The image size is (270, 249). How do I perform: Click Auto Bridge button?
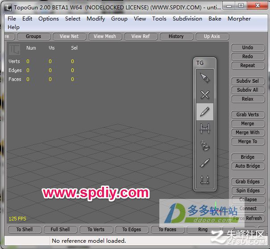248,166
